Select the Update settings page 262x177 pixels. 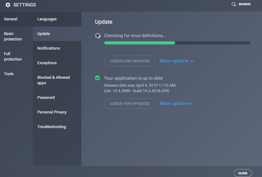click(x=57, y=34)
